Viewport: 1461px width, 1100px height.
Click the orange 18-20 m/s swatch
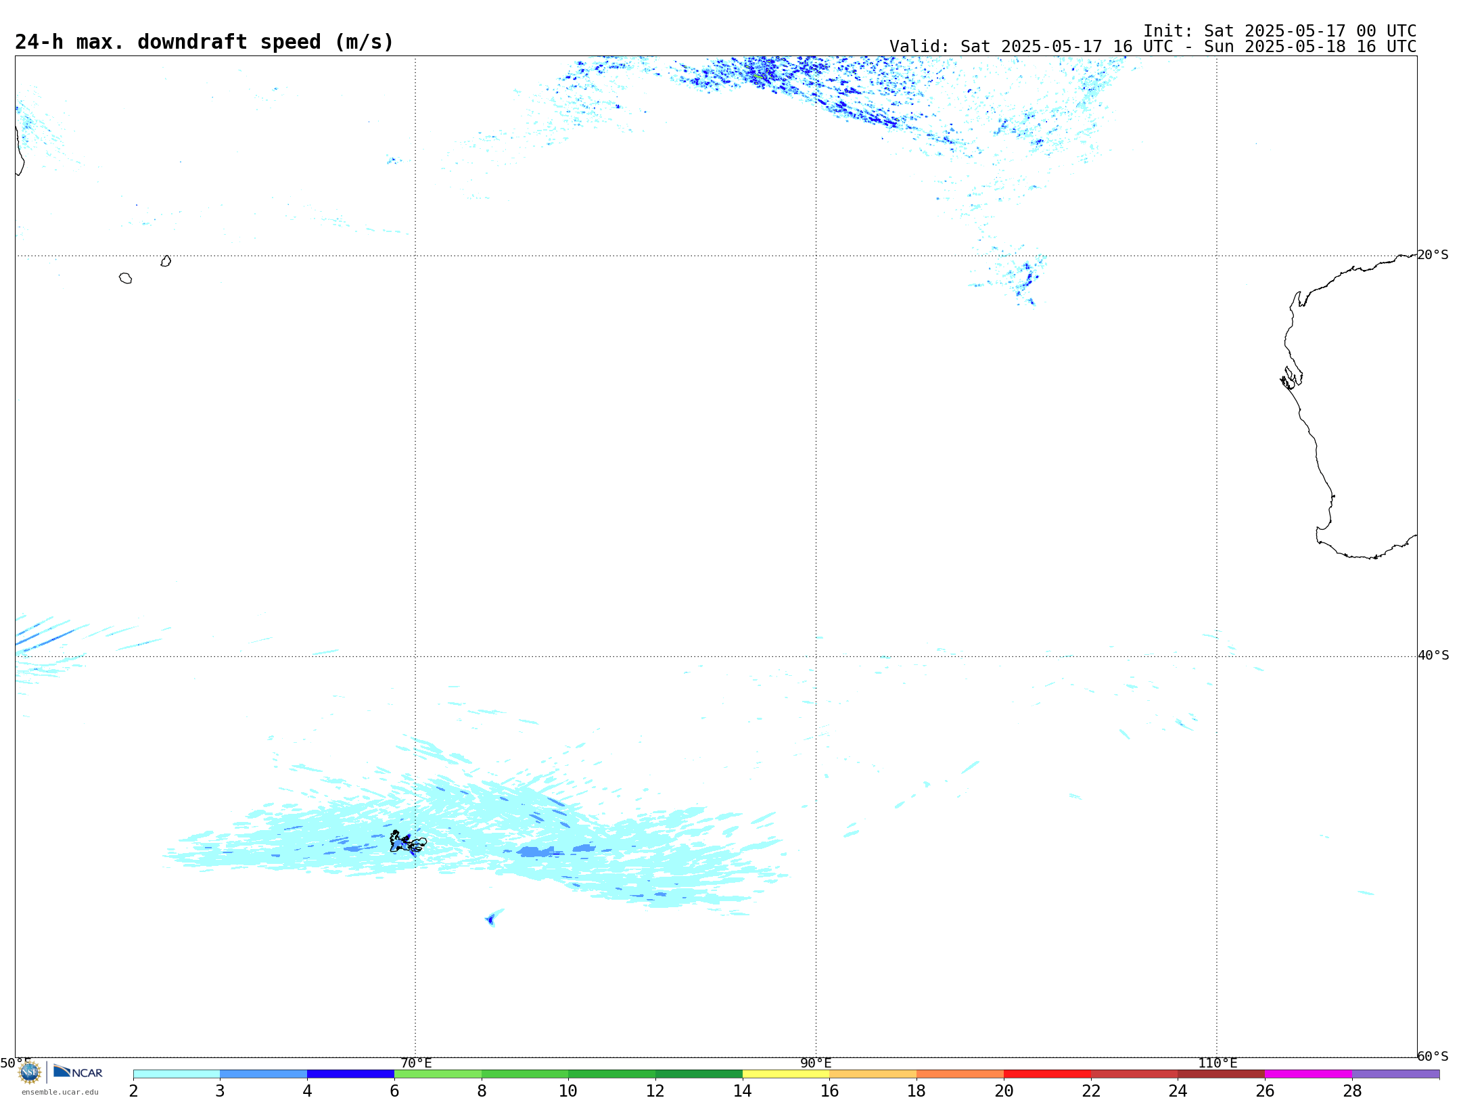(x=960, y=1074)
